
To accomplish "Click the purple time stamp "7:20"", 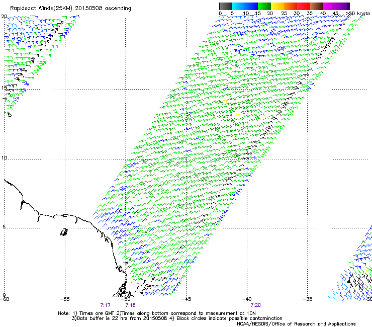I will [255, 305].
